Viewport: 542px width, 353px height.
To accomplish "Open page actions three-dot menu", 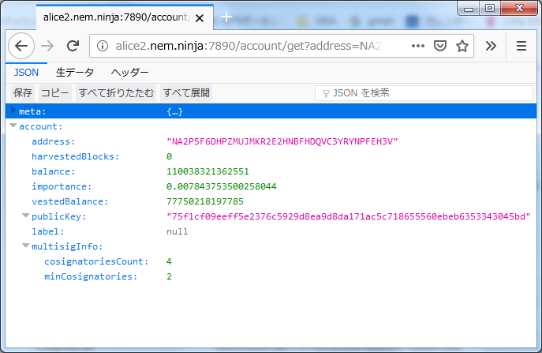I will pyautogui.click(x=418, y=46).
